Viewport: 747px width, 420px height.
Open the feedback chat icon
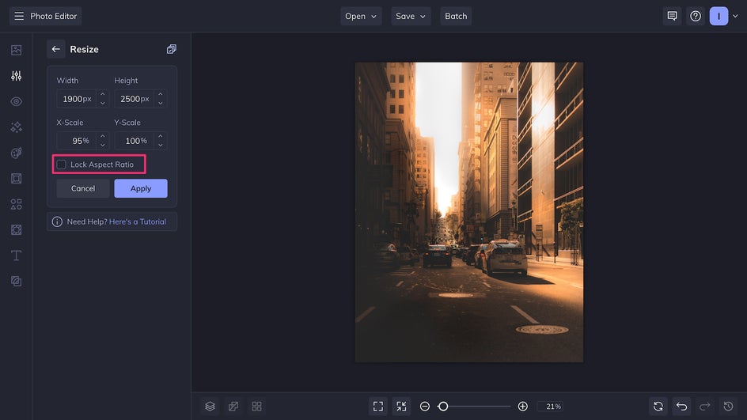[x=672, y=16]
